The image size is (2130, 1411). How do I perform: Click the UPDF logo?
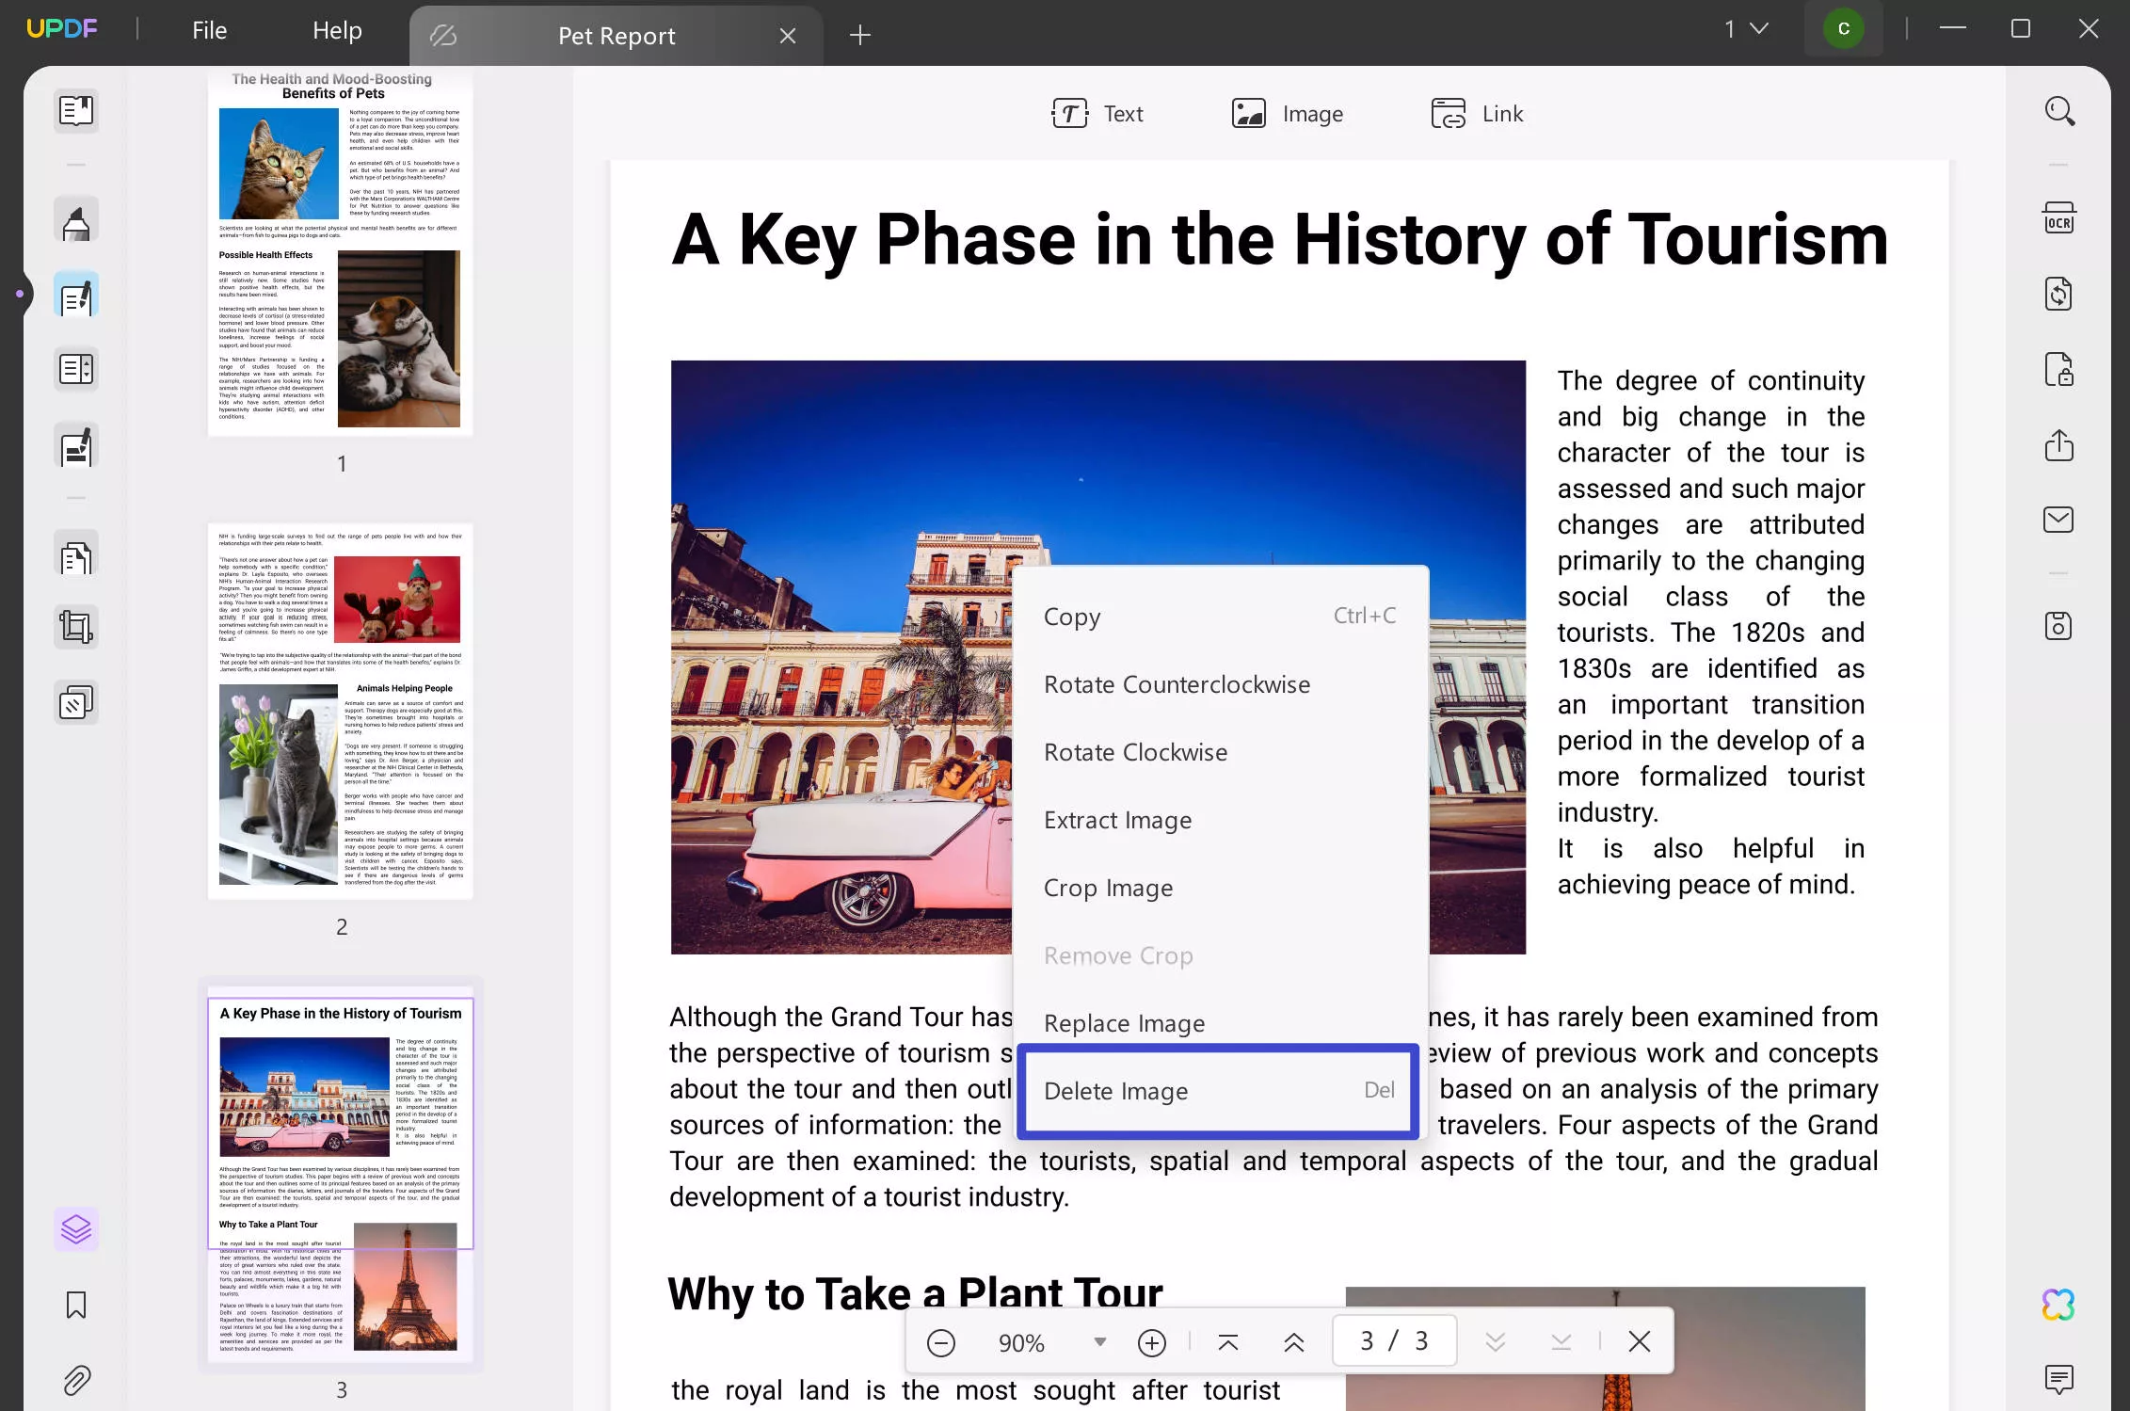(x=62, y=29)
